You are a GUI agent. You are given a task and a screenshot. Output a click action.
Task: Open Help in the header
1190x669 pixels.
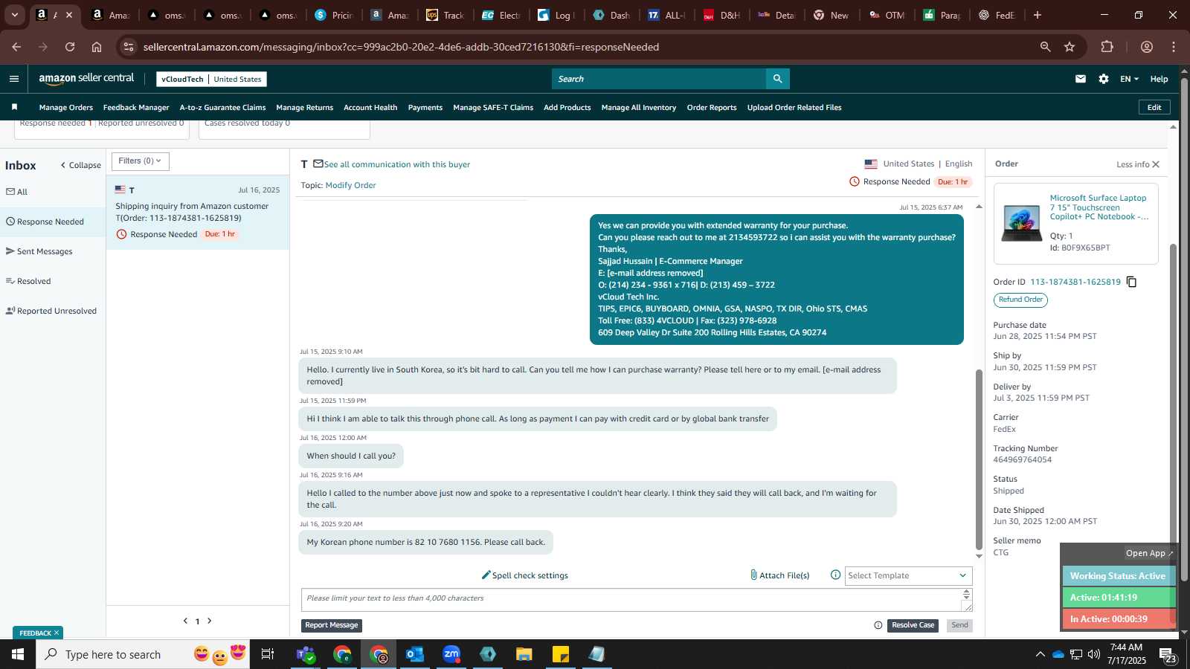pos(1159,79)
